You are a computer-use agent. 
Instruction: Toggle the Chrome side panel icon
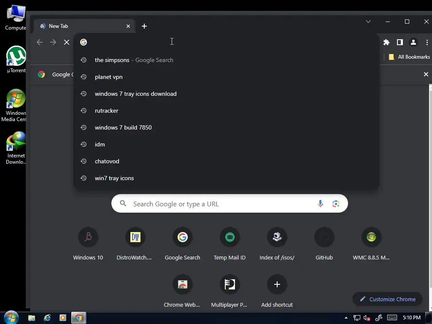[400, 42]
